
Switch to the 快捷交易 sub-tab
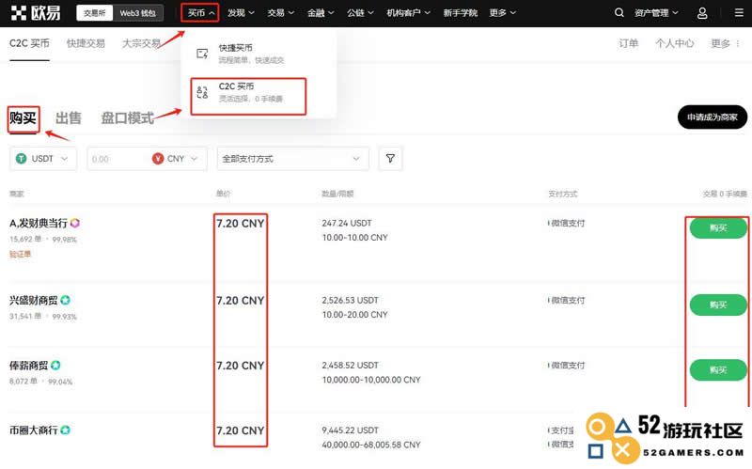pos(86,43)
